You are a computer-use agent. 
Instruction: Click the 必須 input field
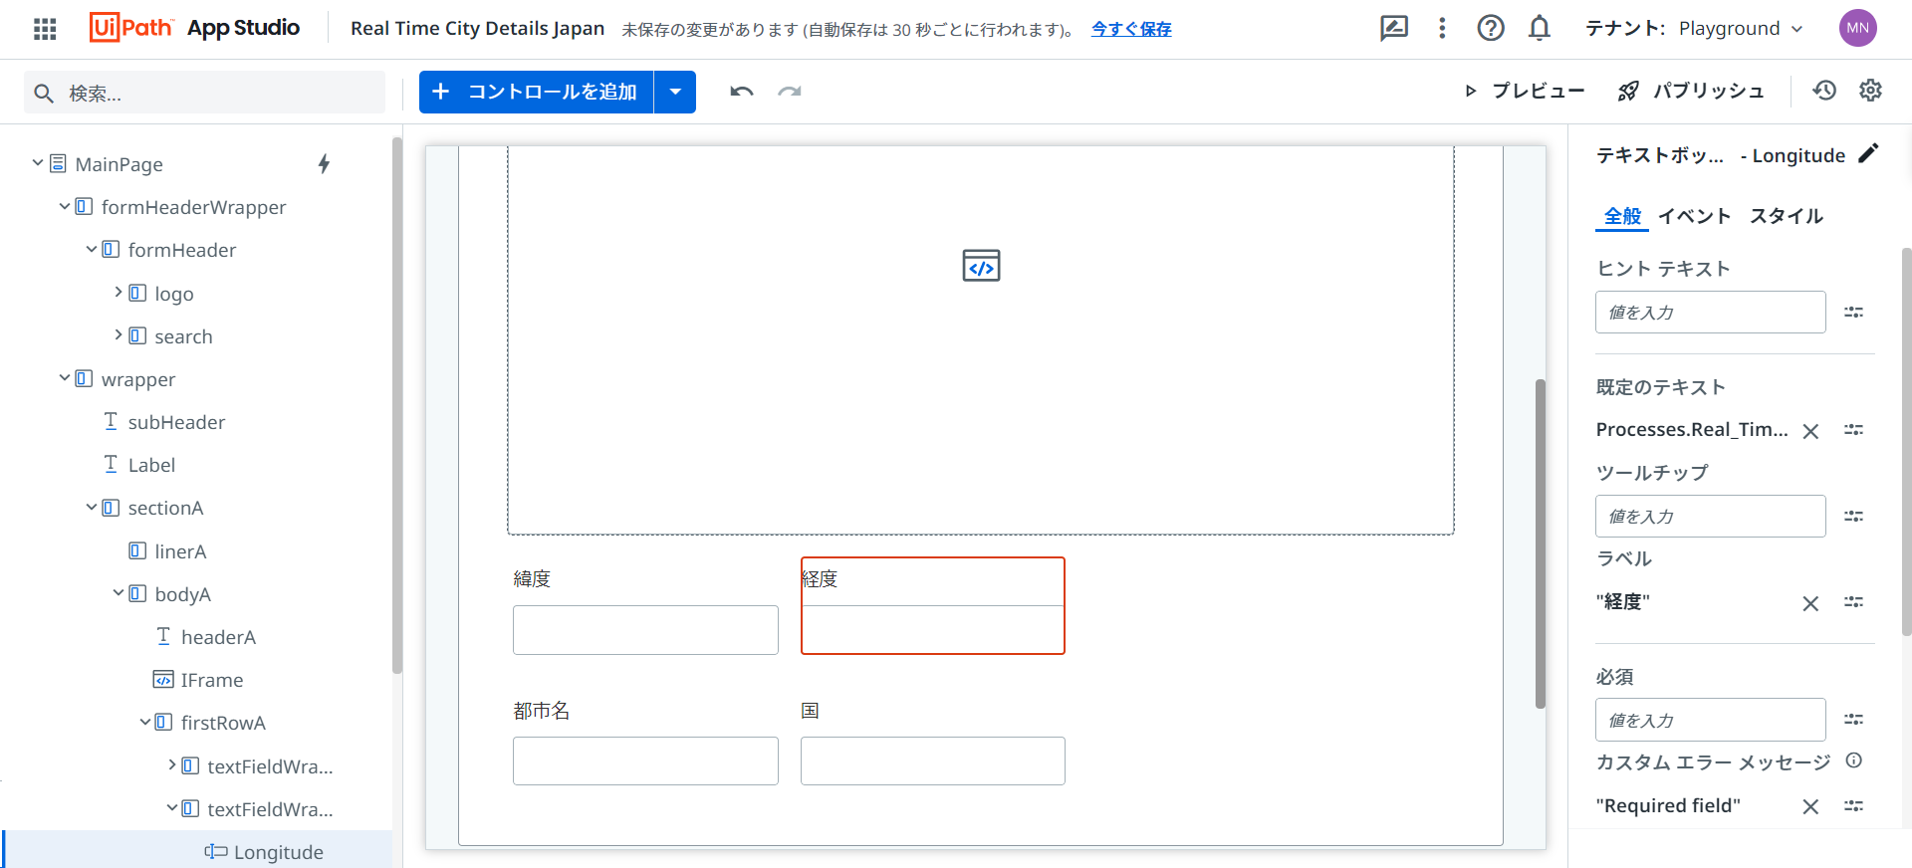(x=1710, y=720)
